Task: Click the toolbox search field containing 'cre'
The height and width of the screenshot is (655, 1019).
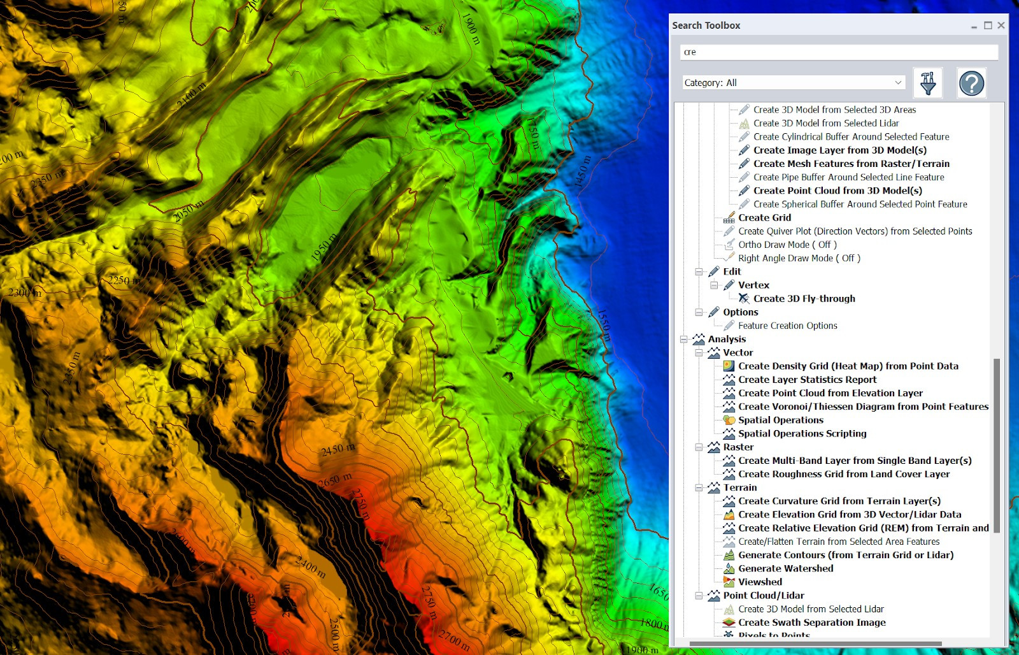Action: 839,52
